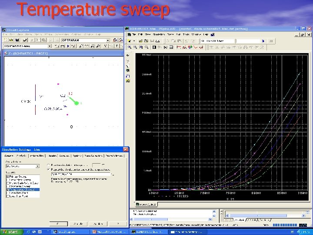The width and height of the screenshot is (313, 235).
Task: Enable Monte Carlo/Worst Case option
Action: 8,183
